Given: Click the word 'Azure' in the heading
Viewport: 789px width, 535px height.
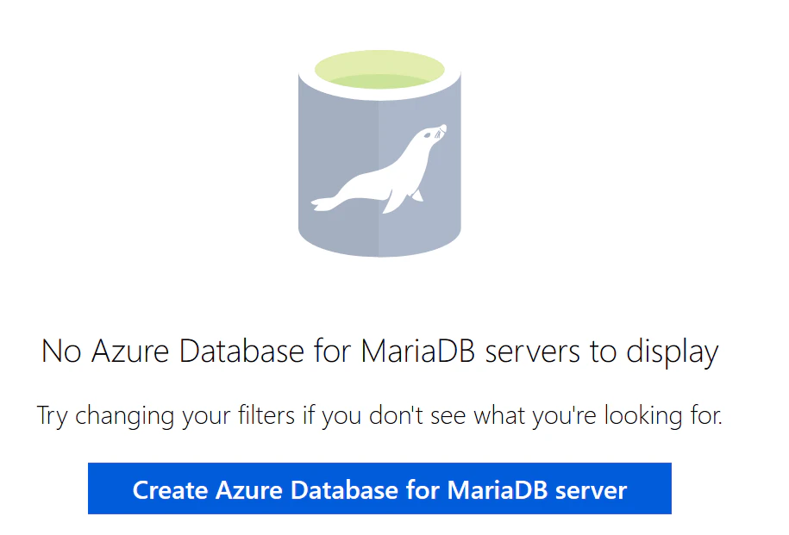Looking at the screenshot, I should click(x=130, y=351).
